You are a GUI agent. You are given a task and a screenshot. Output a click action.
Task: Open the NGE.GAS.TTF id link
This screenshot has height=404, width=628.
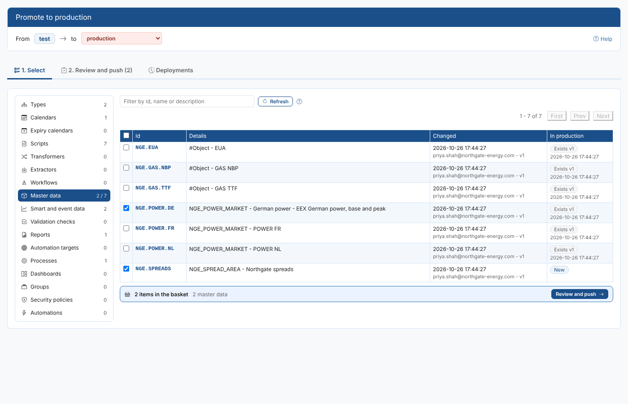(x=153, y=188)
